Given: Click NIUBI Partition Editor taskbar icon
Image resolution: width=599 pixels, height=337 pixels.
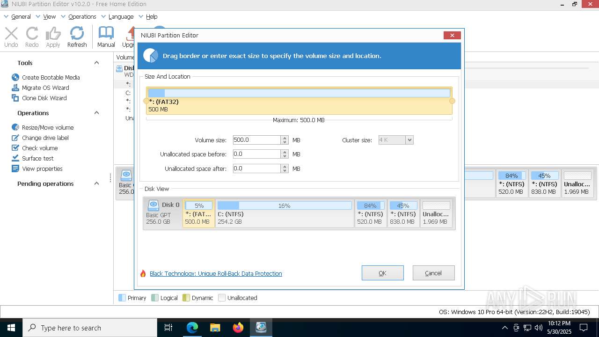Looking at the screenshot, I should click(x=261, y=328).
